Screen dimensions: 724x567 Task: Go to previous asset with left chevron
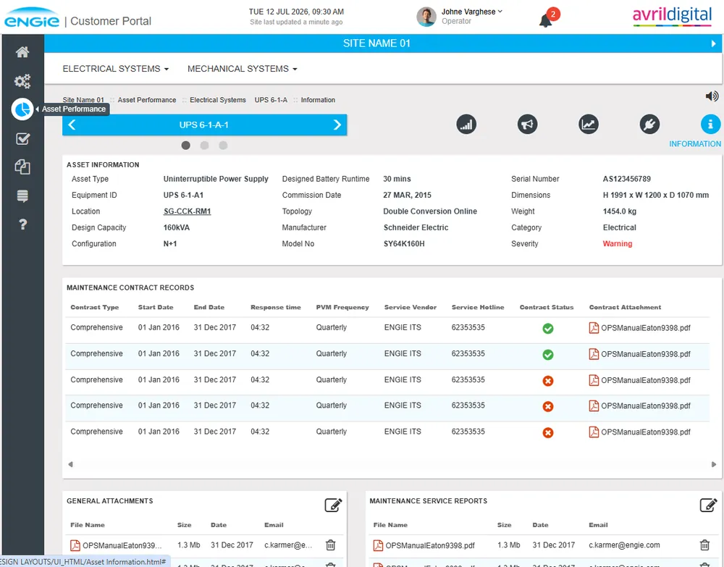tap(72, 125)
